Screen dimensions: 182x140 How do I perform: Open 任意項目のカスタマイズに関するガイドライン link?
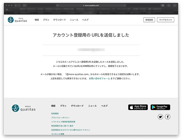70,130
